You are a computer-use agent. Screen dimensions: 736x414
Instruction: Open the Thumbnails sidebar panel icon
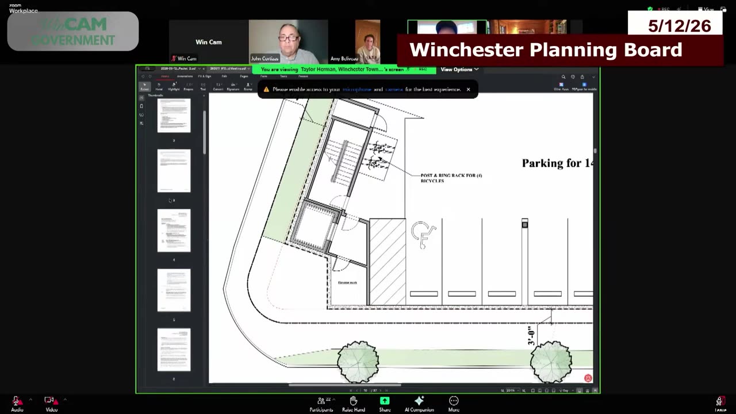[x=141, y=98]
